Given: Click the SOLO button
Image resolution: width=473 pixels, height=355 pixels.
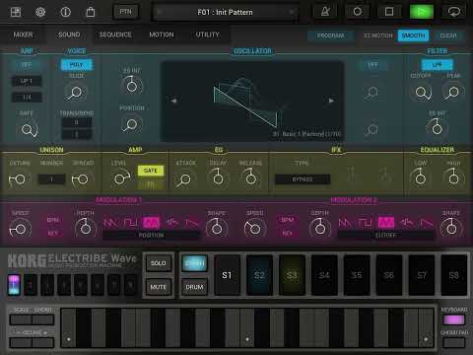Looking at the screenshot, I should [x=158, y=263].
